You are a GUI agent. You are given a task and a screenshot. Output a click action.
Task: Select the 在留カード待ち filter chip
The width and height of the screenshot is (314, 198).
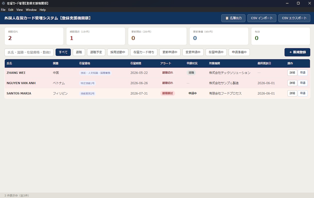coord(144,52)
